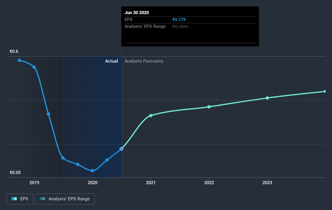Click the Analysts' EPS Range tooltip row label
The image size is (332, 210).
click(x=145, y=26)
